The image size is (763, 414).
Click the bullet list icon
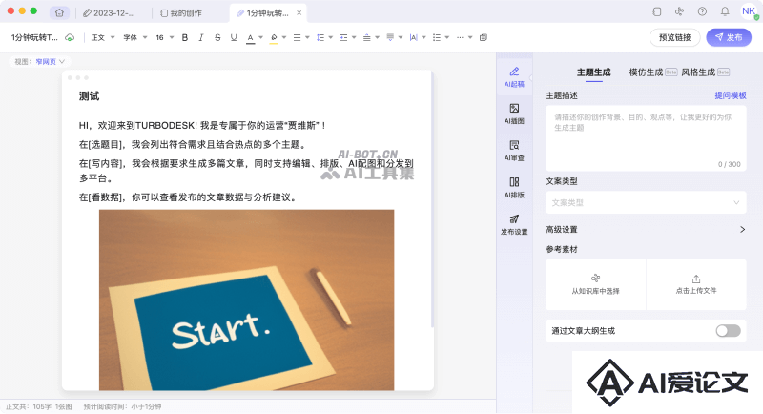(437, 37)
